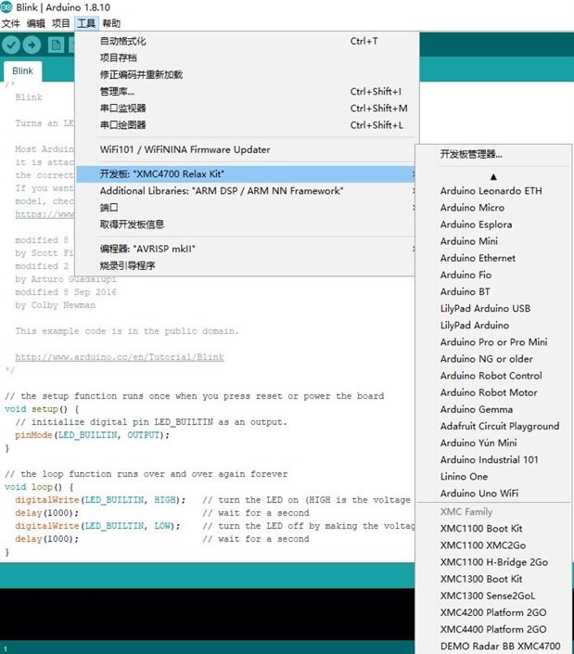Viewport: 574px width, 654px height.
Task: Click the Upload arrow toolbar icon
Action: coord(32,45)
